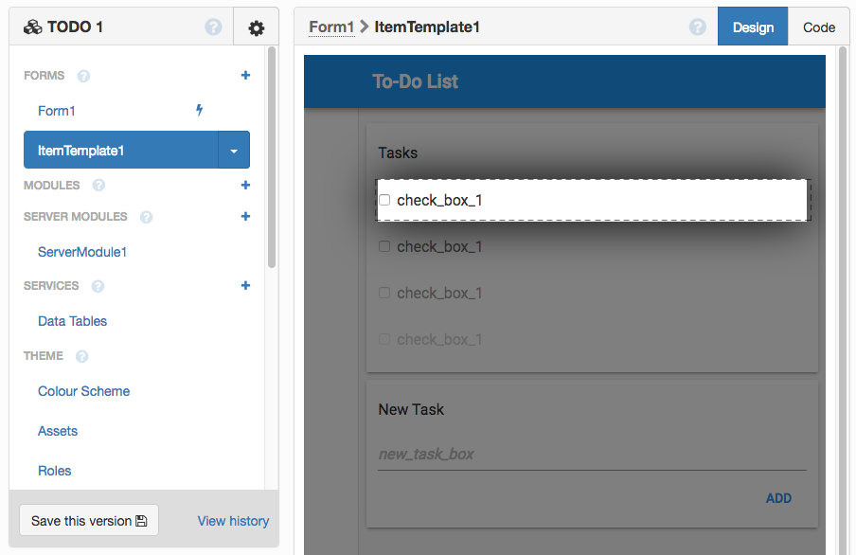Open Colour Scheme in the Theme section
Image resolution: width=856 pixels, height=555 pixels.
83,391
